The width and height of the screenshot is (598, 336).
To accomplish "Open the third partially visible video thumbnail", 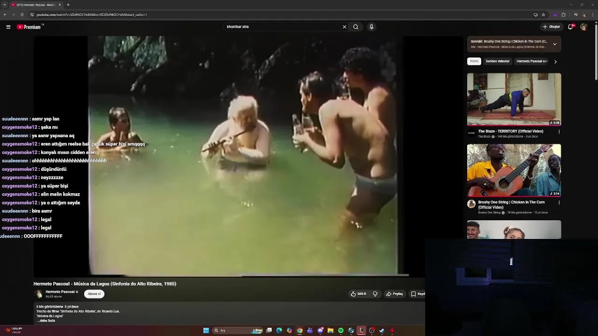I will click(x=514, y=230).
